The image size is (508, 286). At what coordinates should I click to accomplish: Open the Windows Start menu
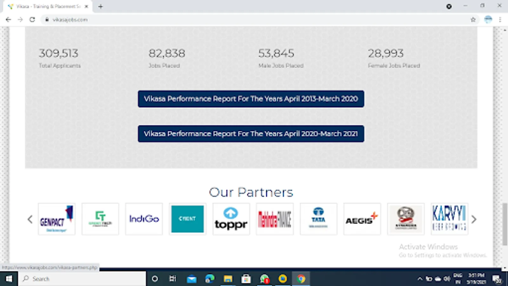click(9, 279)
